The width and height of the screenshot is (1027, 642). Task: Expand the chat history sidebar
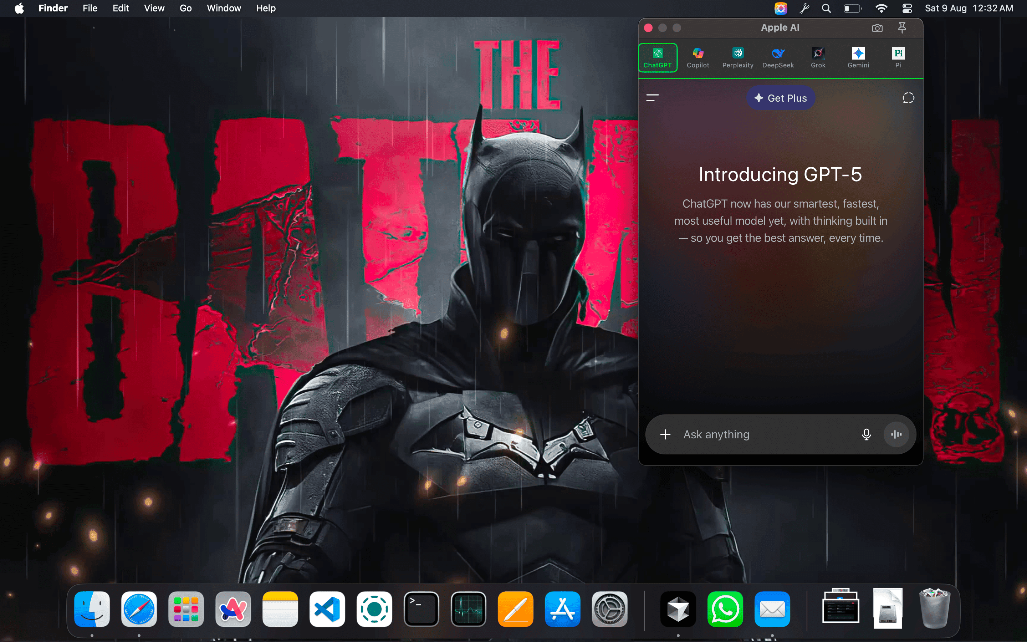[652, 97]
